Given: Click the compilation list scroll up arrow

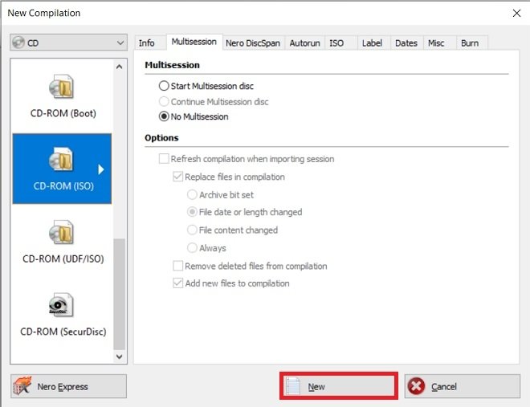Looking at the screenshot, I should coord(119,67).
